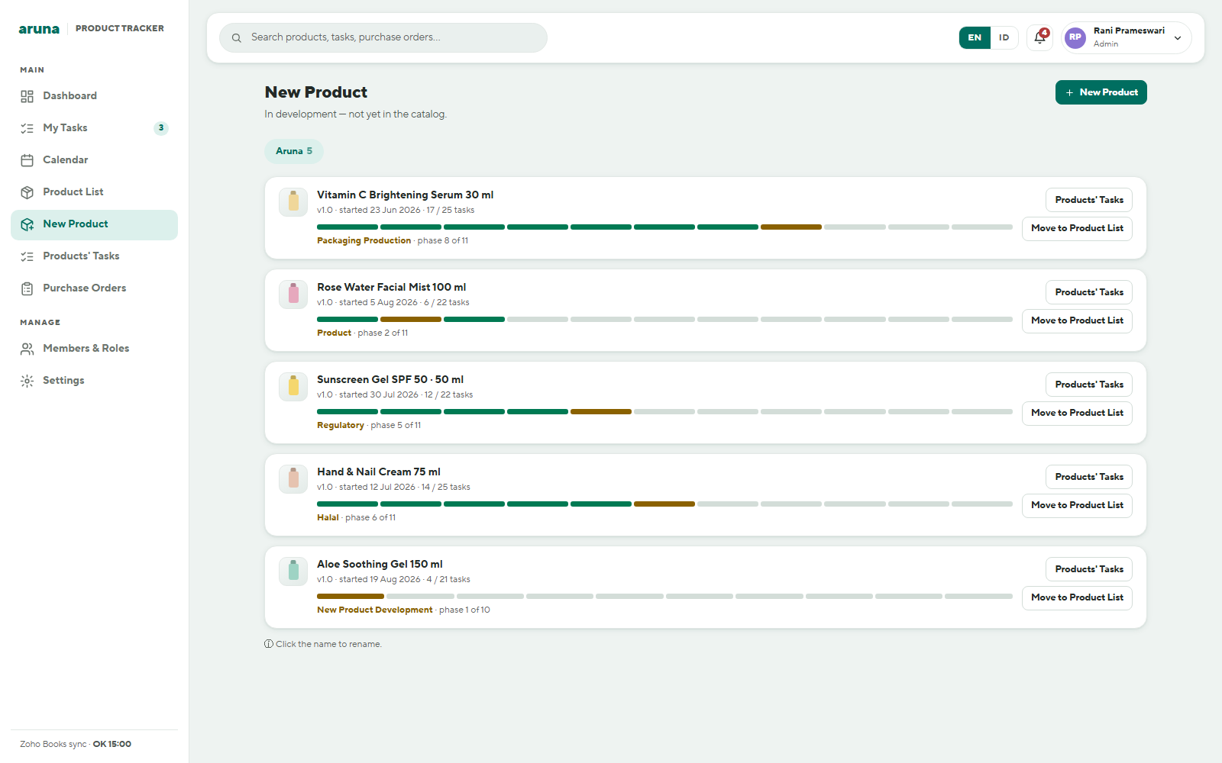Move Vitamin C Serum to Product List
This screenshot has height=763, width=1222.
tap(1077, 228)
